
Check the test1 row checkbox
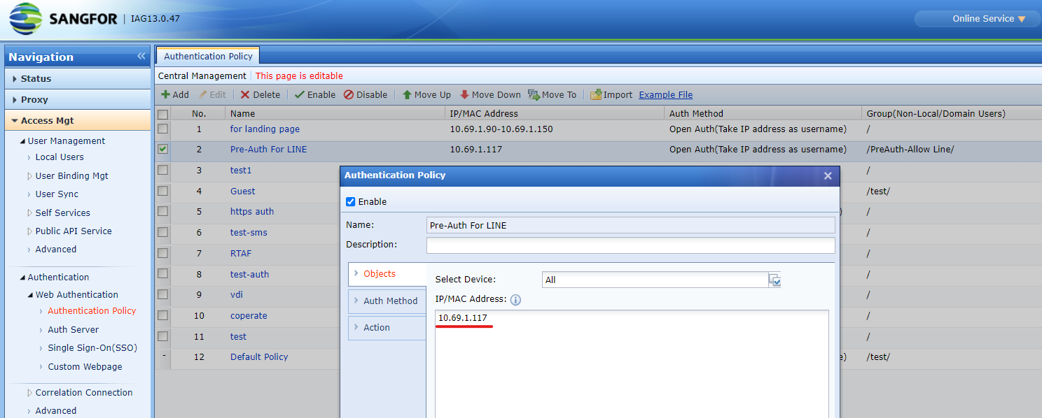(x=162, y=170)
